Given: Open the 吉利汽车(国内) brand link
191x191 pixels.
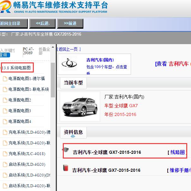Looking at the screenshot, I should 100,60.
